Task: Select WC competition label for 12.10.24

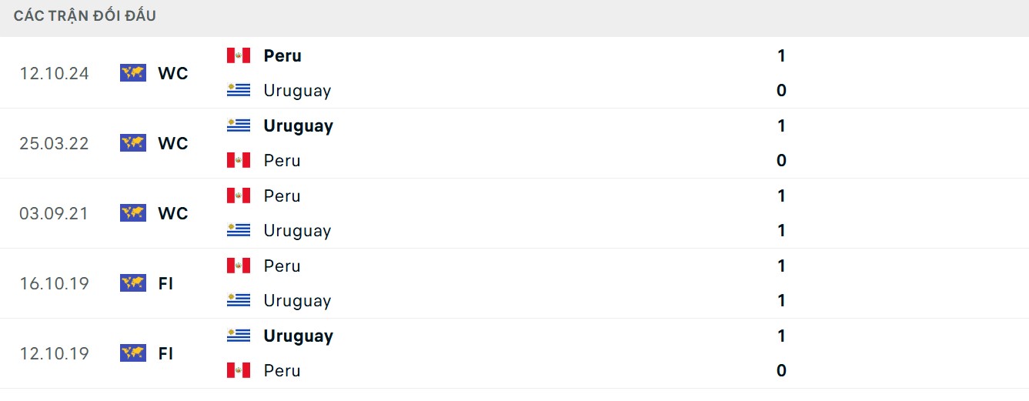Action: pos(173,73)
